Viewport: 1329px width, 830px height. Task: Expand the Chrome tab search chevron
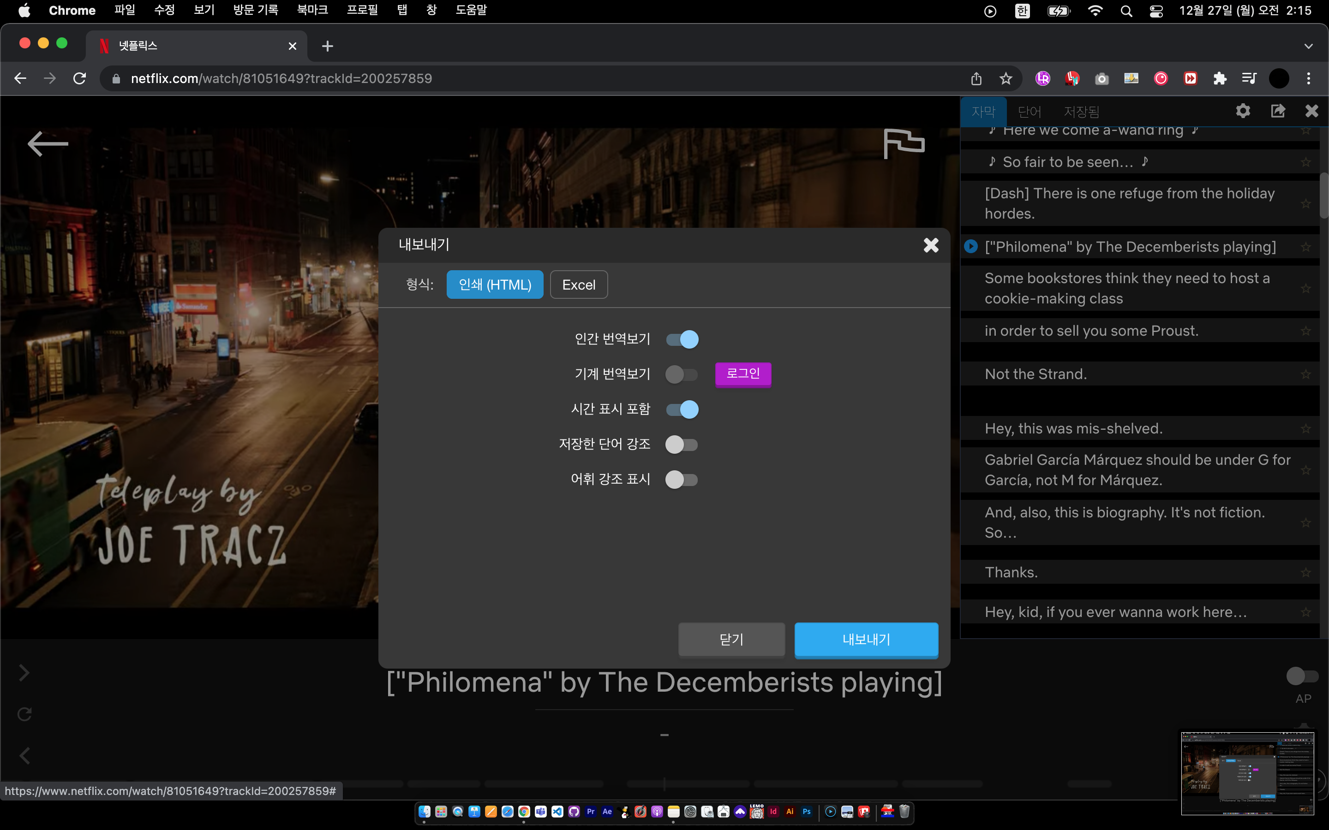coord(1308,46)
